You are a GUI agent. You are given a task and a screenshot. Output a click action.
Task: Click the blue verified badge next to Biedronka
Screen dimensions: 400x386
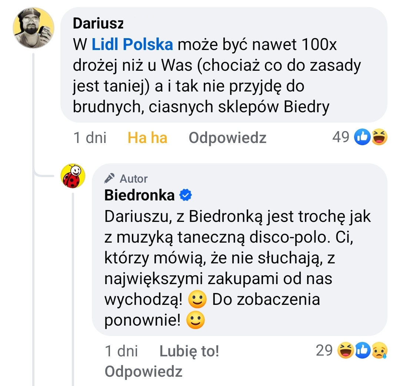pos(186,195)
